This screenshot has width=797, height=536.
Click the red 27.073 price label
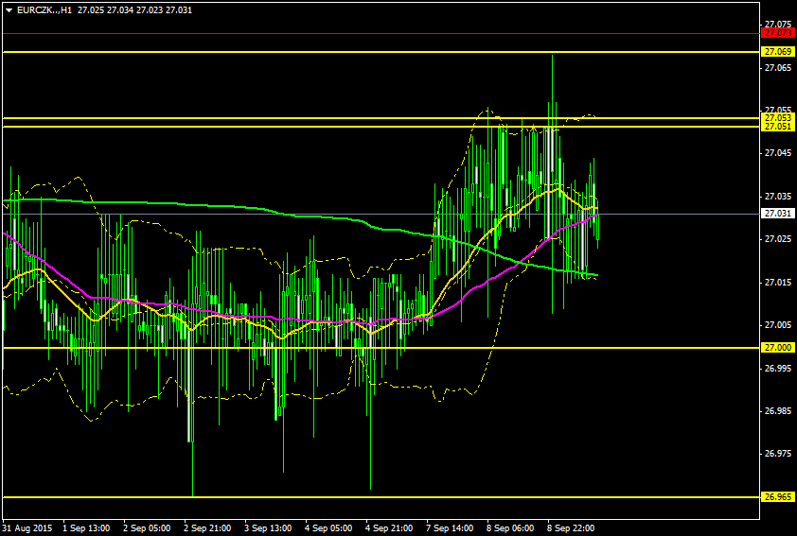point(778,33)
